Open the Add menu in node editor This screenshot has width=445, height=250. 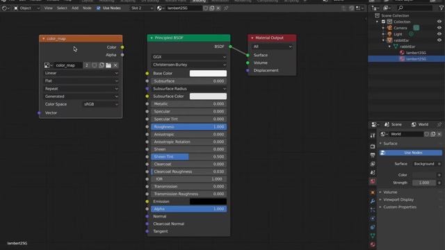(75, 8)
